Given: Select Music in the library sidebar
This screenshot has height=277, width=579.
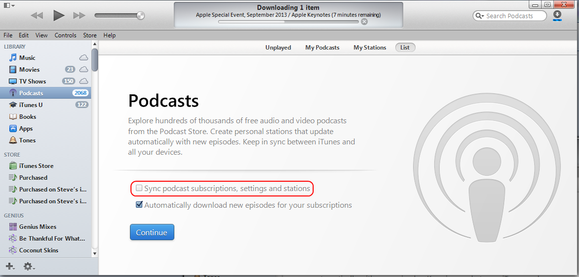Looking at the screenshot, I should coord(45,58).
